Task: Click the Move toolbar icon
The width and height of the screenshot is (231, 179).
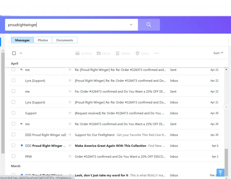Action: tap(99, 53)
